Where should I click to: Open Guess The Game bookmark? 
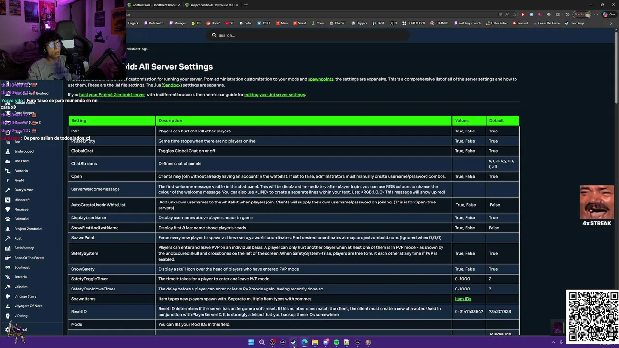(x=546, y=23)
